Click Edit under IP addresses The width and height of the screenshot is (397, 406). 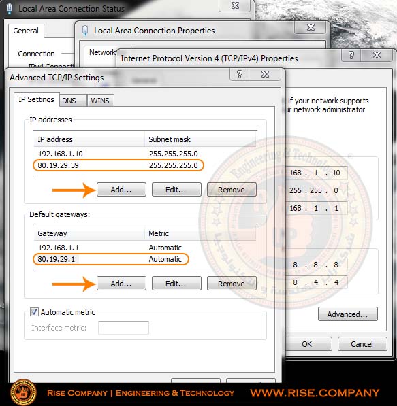(x=176, y=190)
